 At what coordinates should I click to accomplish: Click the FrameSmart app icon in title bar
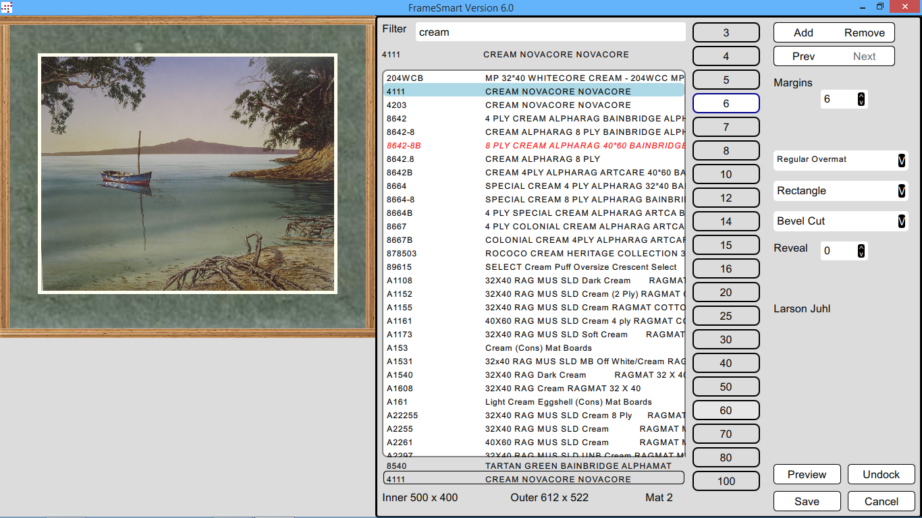click(x=6, y=7)
